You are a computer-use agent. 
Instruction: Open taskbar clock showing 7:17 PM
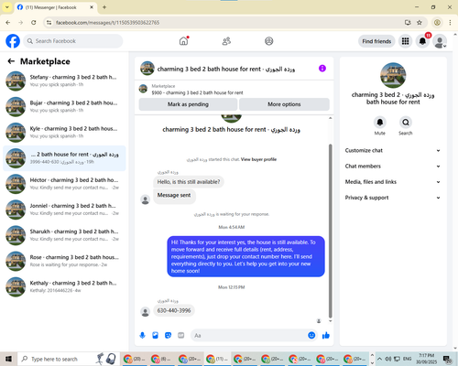tap(426, 359)
